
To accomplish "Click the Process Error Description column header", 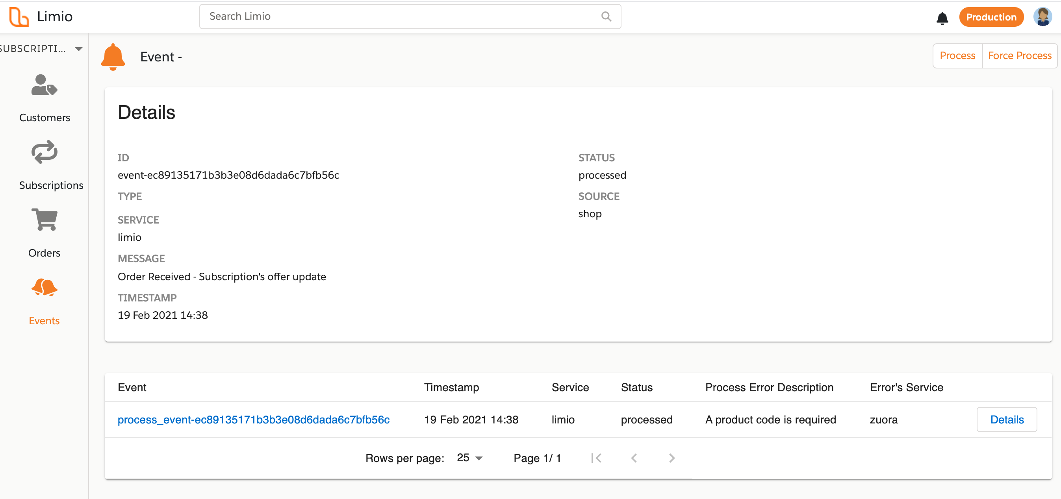I will 770,387.
